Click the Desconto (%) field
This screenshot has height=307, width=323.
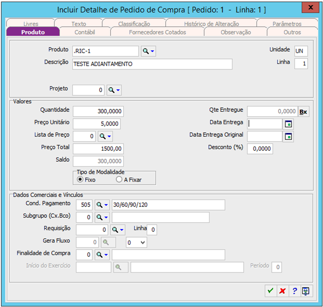click(x=260, y=149)
